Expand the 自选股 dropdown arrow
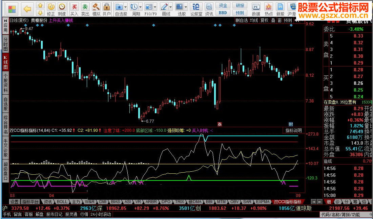373x219 pixels. coord(125,7)
